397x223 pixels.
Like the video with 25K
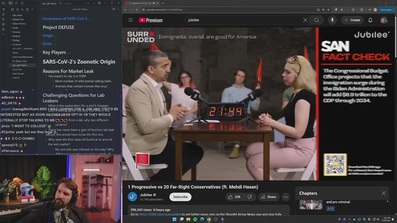coord(234,197)
